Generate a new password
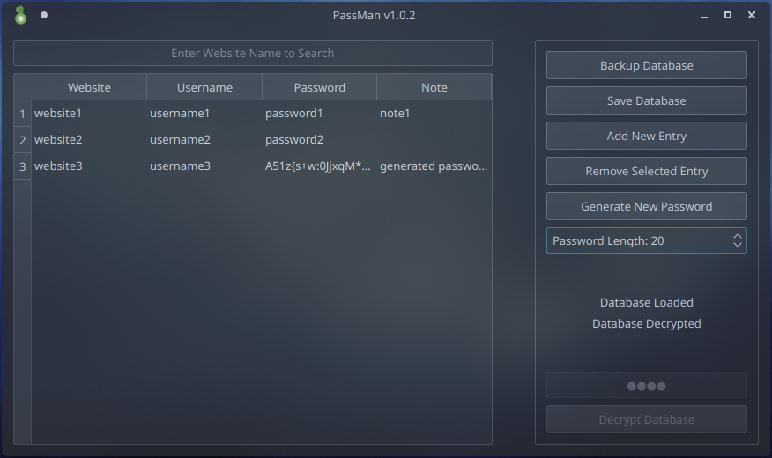The width and height of the screenshot is (772, 458). tap(646, 206)
